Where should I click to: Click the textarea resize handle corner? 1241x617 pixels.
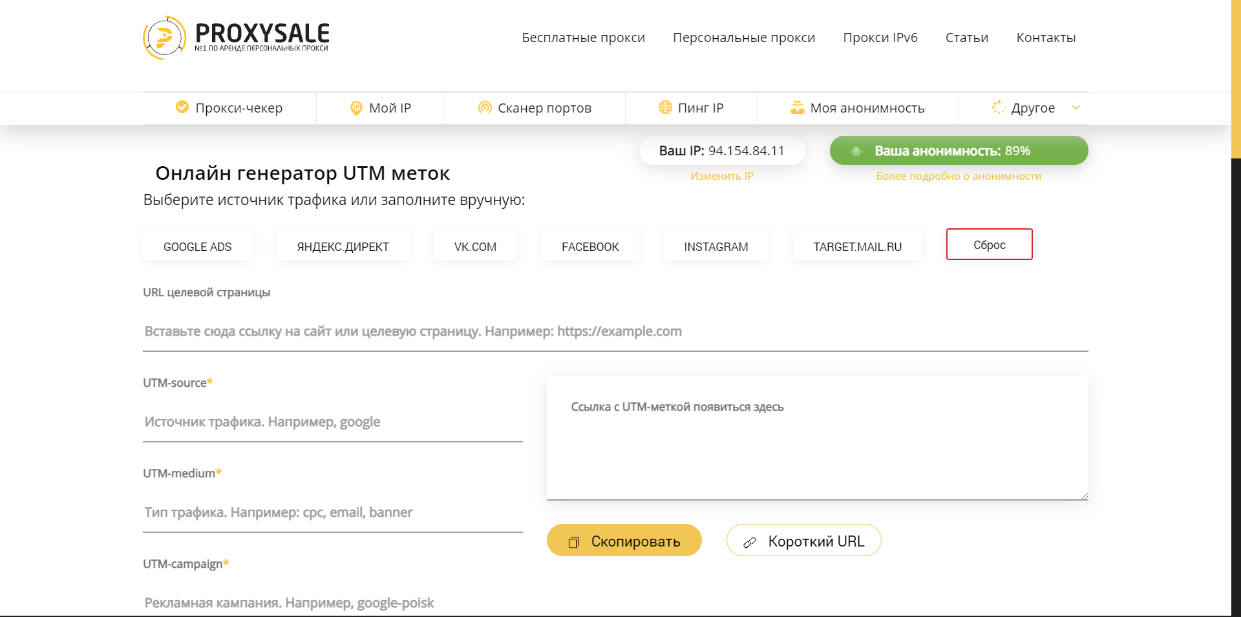pos(1084,496)
